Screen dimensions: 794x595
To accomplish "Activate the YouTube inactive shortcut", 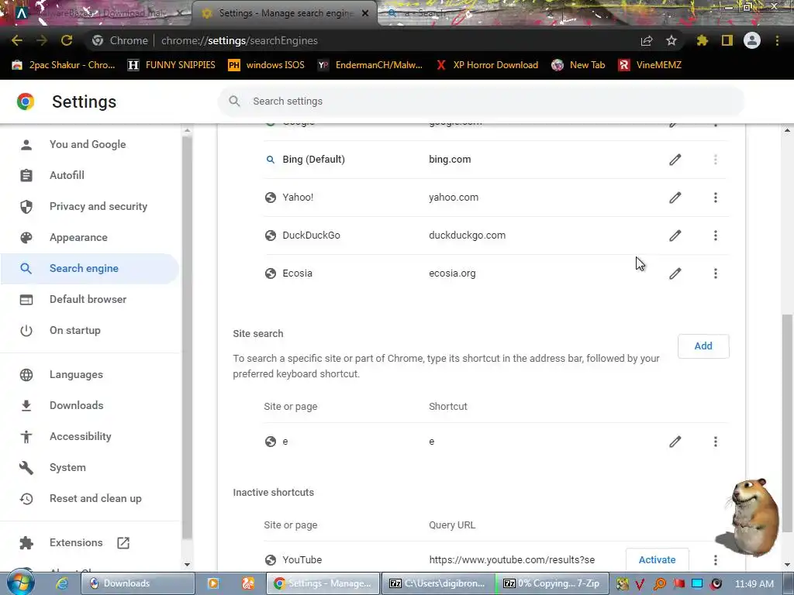I will click(x=658, y=559).
